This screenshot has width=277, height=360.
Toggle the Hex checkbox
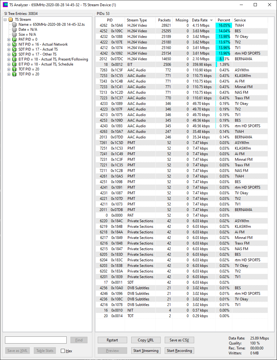point(63,351)
